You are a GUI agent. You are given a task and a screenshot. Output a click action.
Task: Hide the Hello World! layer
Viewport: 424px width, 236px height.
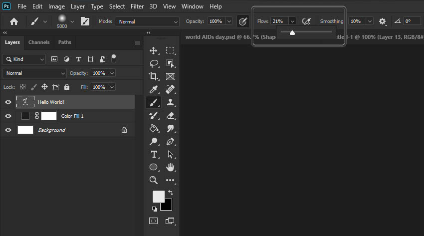(x=8, y=102)
